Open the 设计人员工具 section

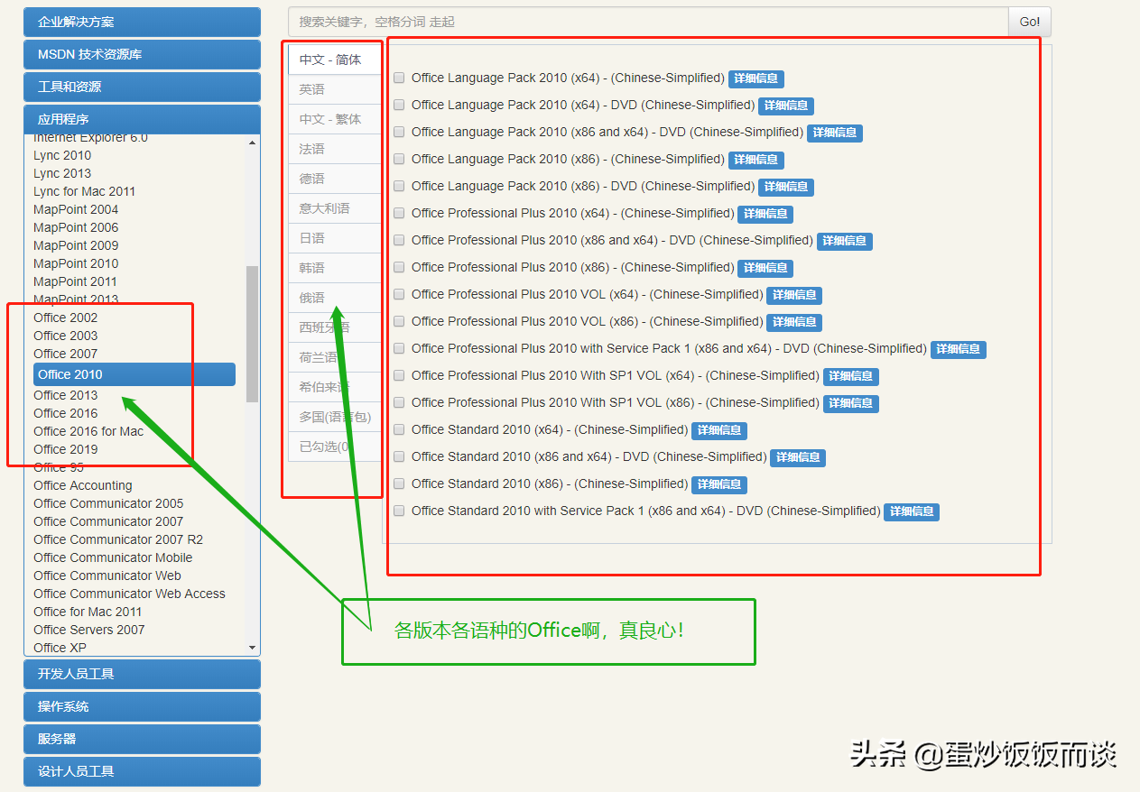142,771
